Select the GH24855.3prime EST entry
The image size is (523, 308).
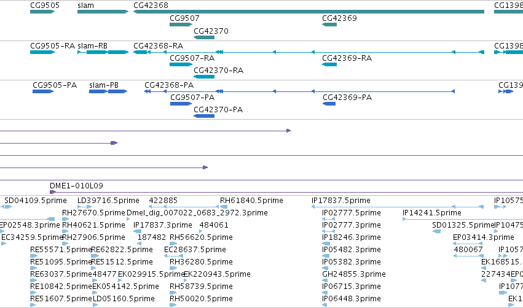click(354, 274)
